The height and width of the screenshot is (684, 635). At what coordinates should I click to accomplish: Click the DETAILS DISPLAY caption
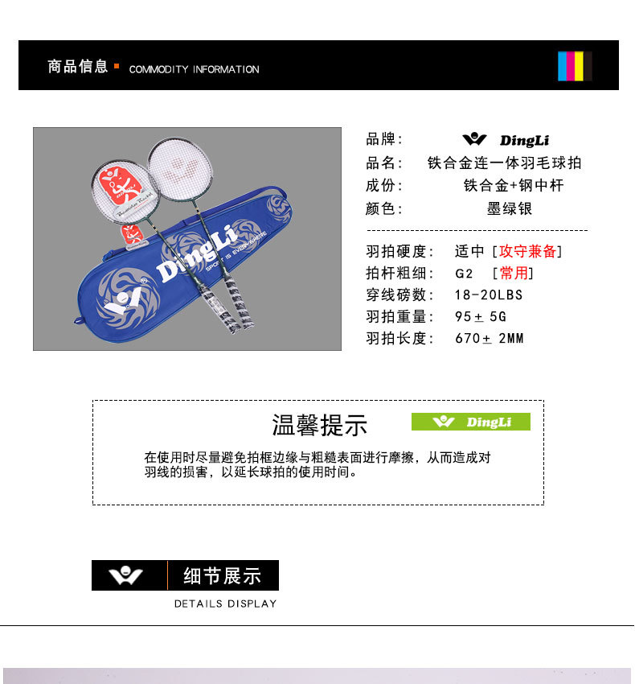pyautogui.click(x=225, y=604)
